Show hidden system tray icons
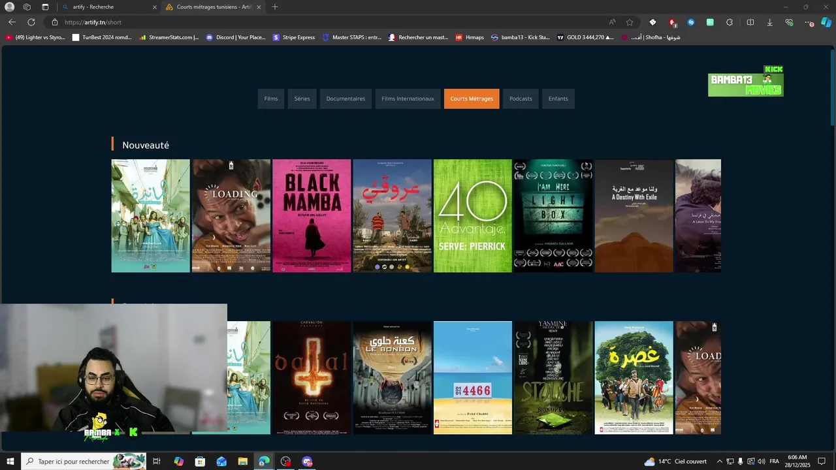The height and width of the screenshot is (470, 836). click(719, 462)
